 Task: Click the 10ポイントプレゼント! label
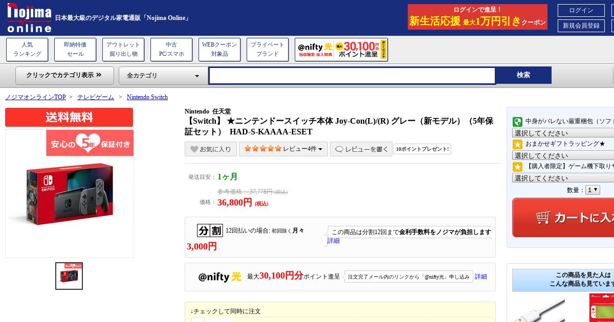(x=423, y=149)
